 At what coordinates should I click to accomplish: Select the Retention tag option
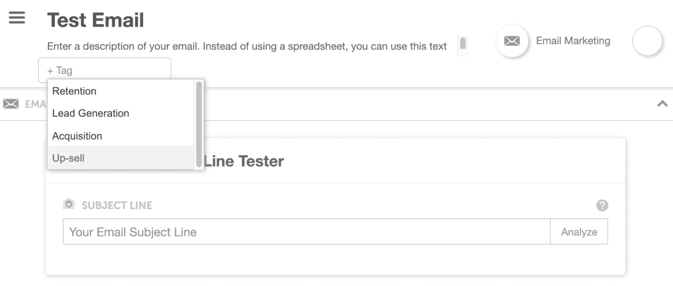[x=122, y=91]
